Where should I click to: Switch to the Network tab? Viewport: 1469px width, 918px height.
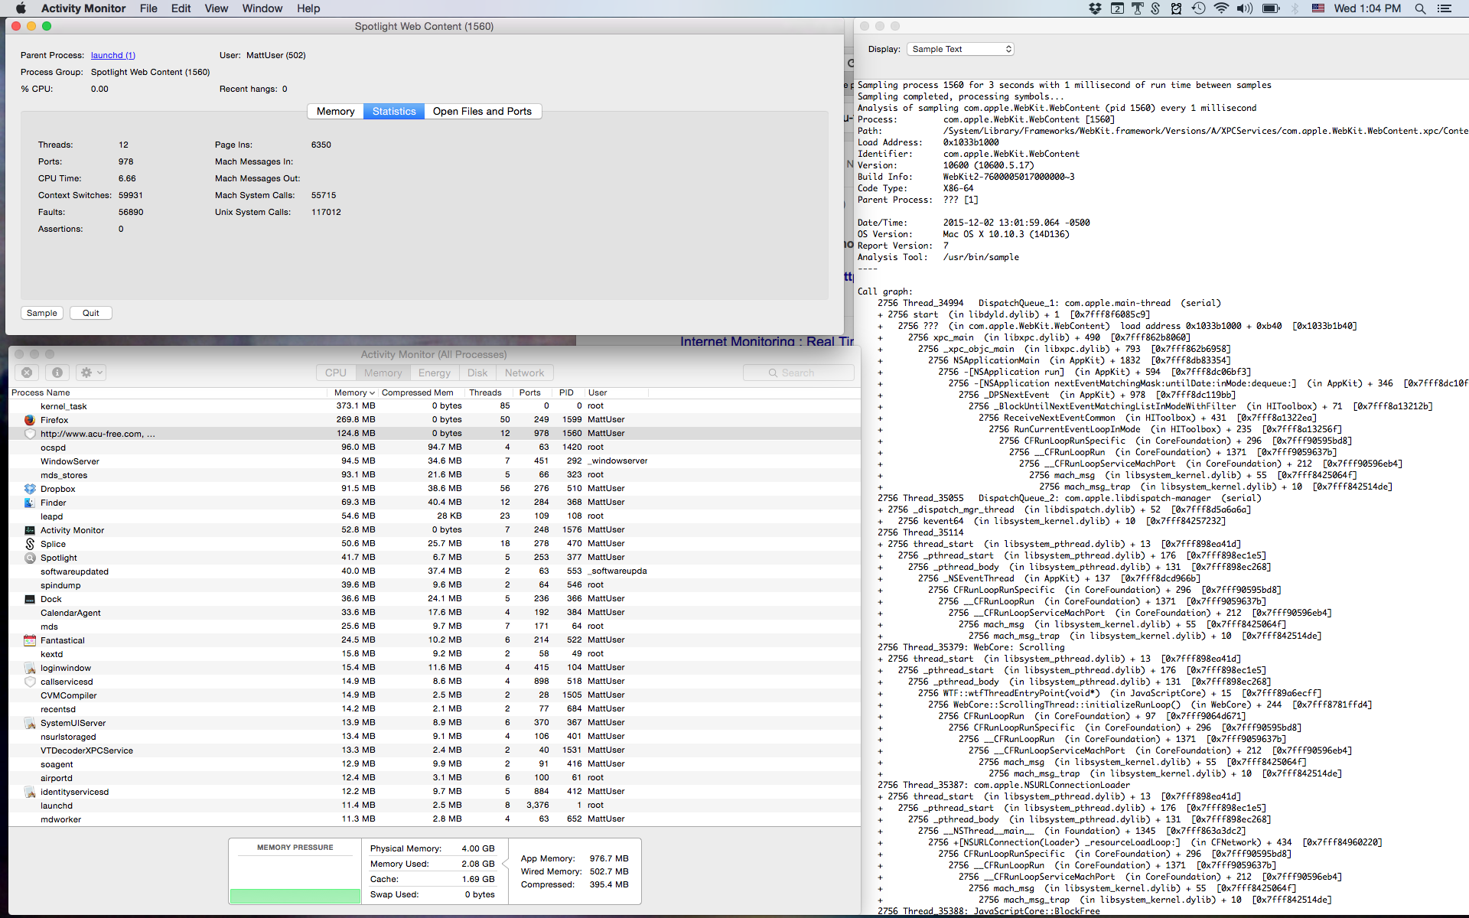524,373
